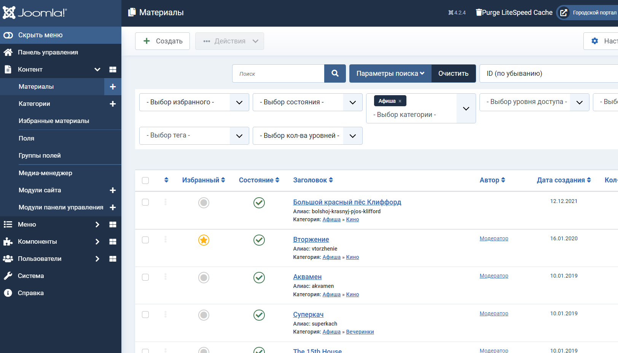Select checkbox for Большой красный пёс Клиффорд
Screen dimensions: 618x353
(145, 202)
